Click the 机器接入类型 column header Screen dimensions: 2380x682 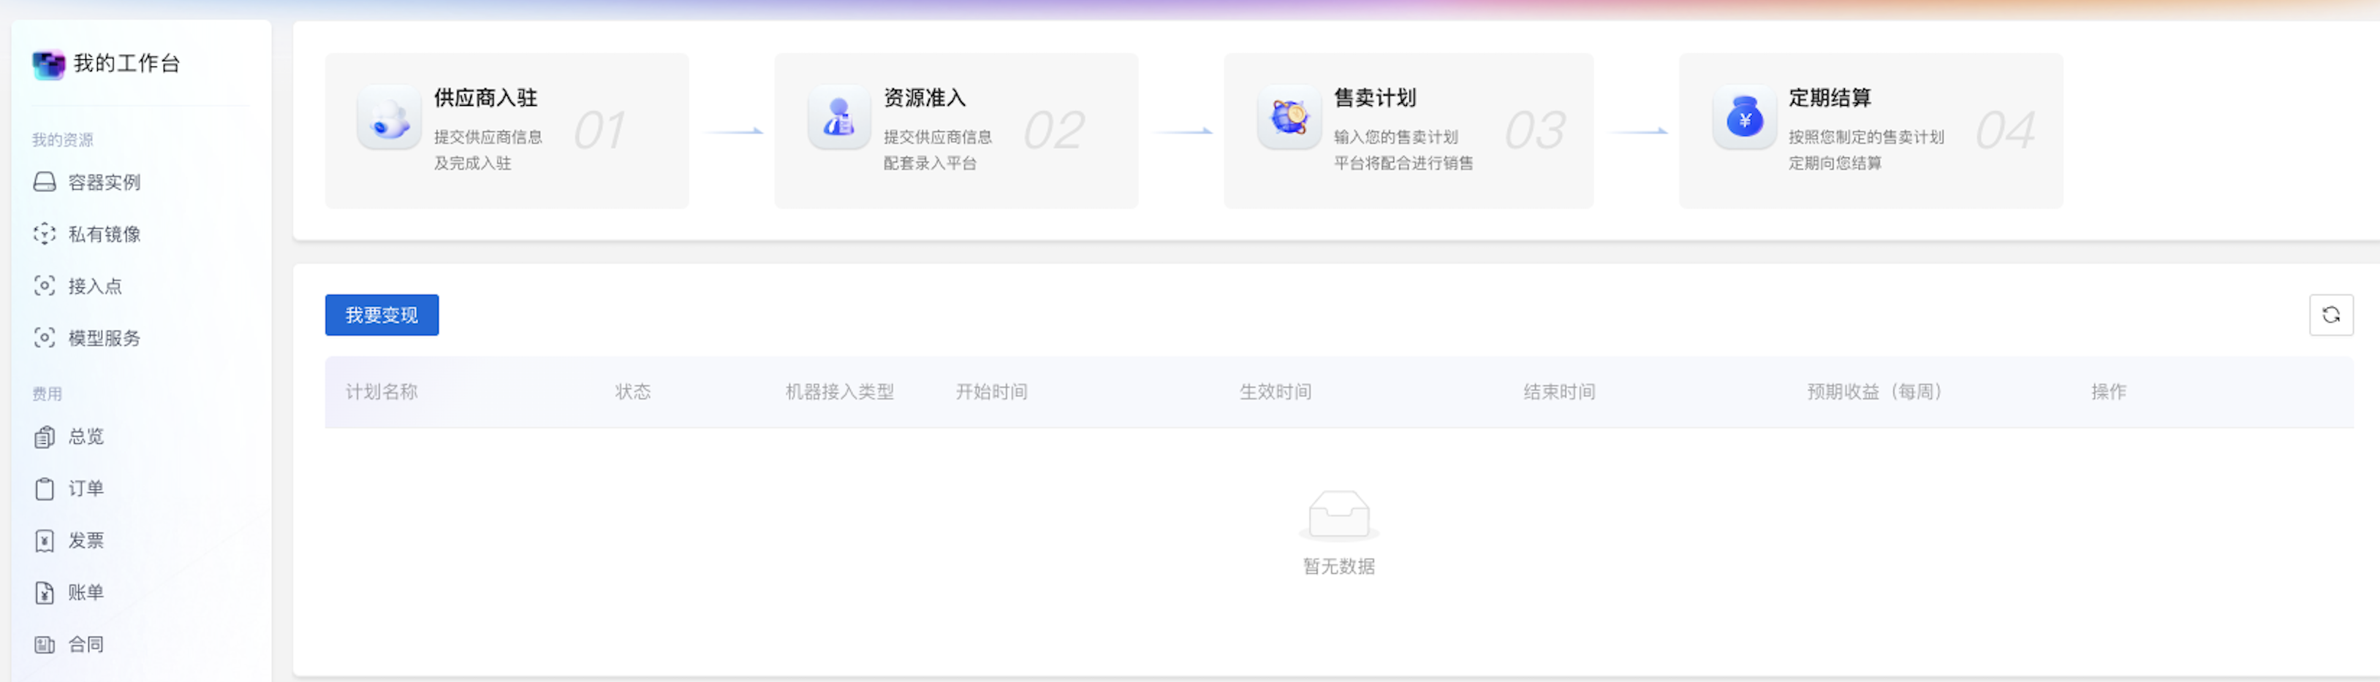click(x=840, y=392)
